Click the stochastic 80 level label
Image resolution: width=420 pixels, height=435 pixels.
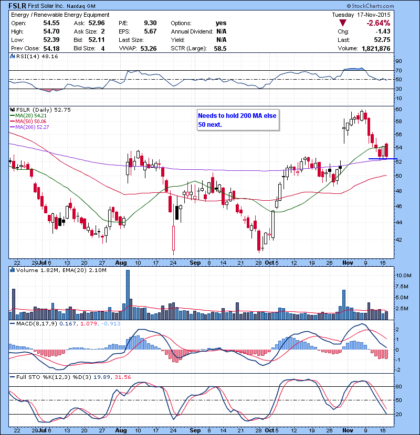pos(398,386)
